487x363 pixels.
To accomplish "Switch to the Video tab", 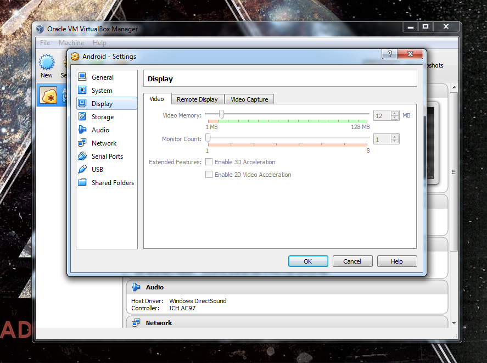I will point(157,99).
